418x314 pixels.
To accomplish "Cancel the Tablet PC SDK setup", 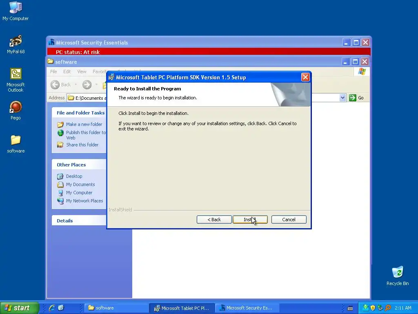I will 289,220.
